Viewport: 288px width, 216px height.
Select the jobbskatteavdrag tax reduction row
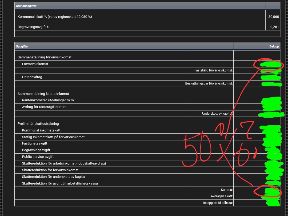coord(64,163)
